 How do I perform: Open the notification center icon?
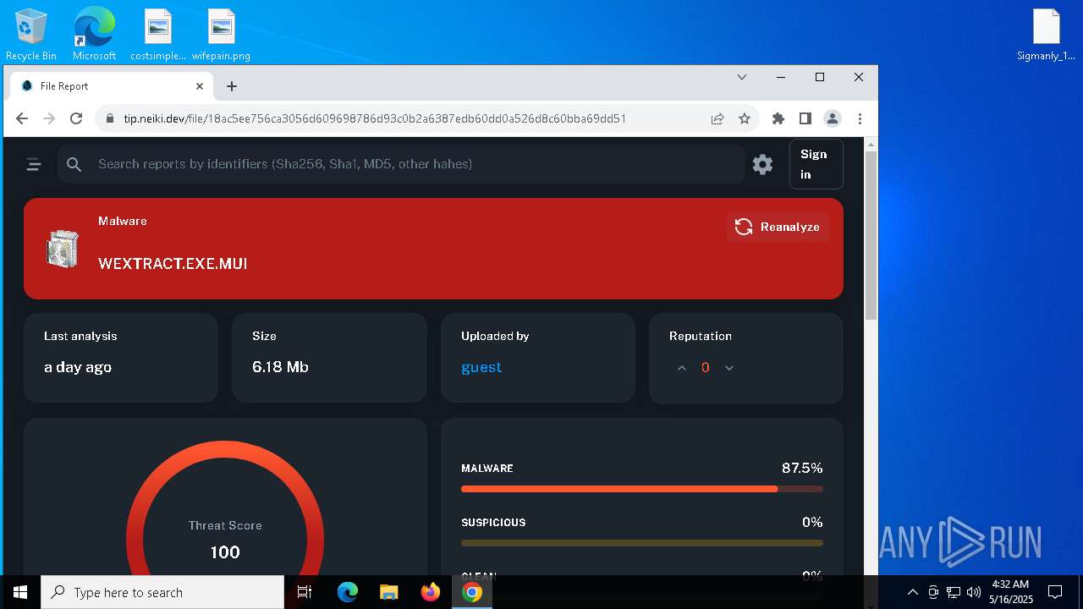click(x=1055, y=592)
